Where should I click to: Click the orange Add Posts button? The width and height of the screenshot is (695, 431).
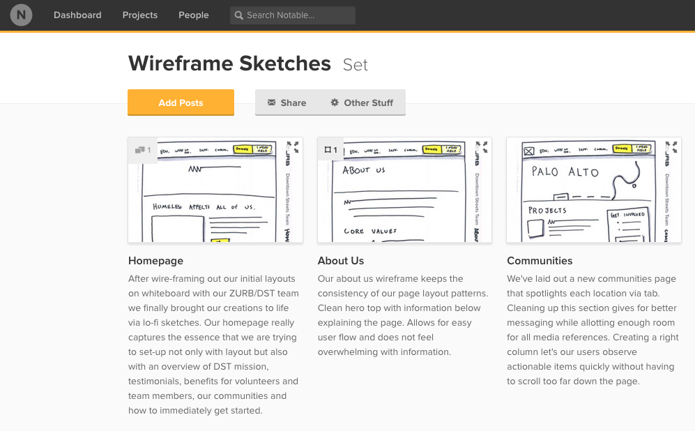[x=181, y=102]
